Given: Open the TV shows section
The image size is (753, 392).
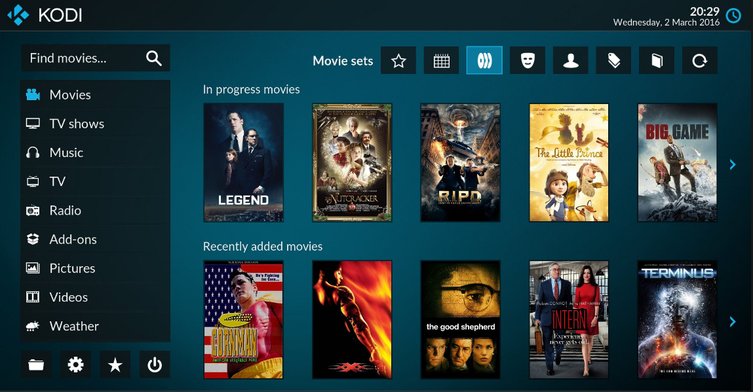Looking at the screenshot, I should 96,124.
